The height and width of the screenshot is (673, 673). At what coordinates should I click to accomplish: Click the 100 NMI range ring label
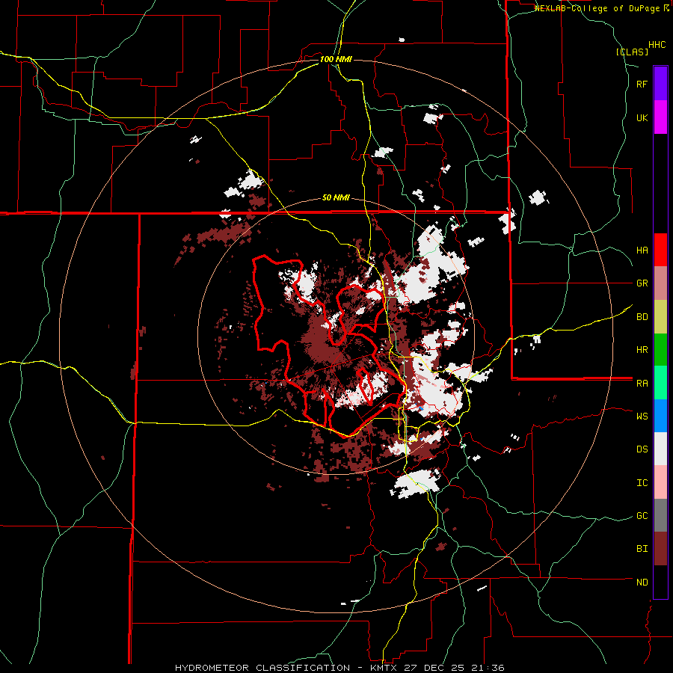(x=336, y=59)
